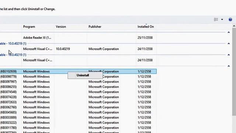The width and height of the screenshot is (236, 133).
Task: Click the 10.0.40219 version cell
Action: (63, 49)
